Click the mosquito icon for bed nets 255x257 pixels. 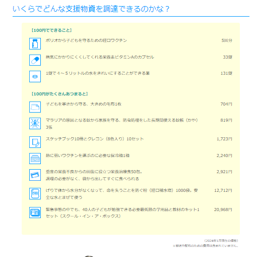35,123
